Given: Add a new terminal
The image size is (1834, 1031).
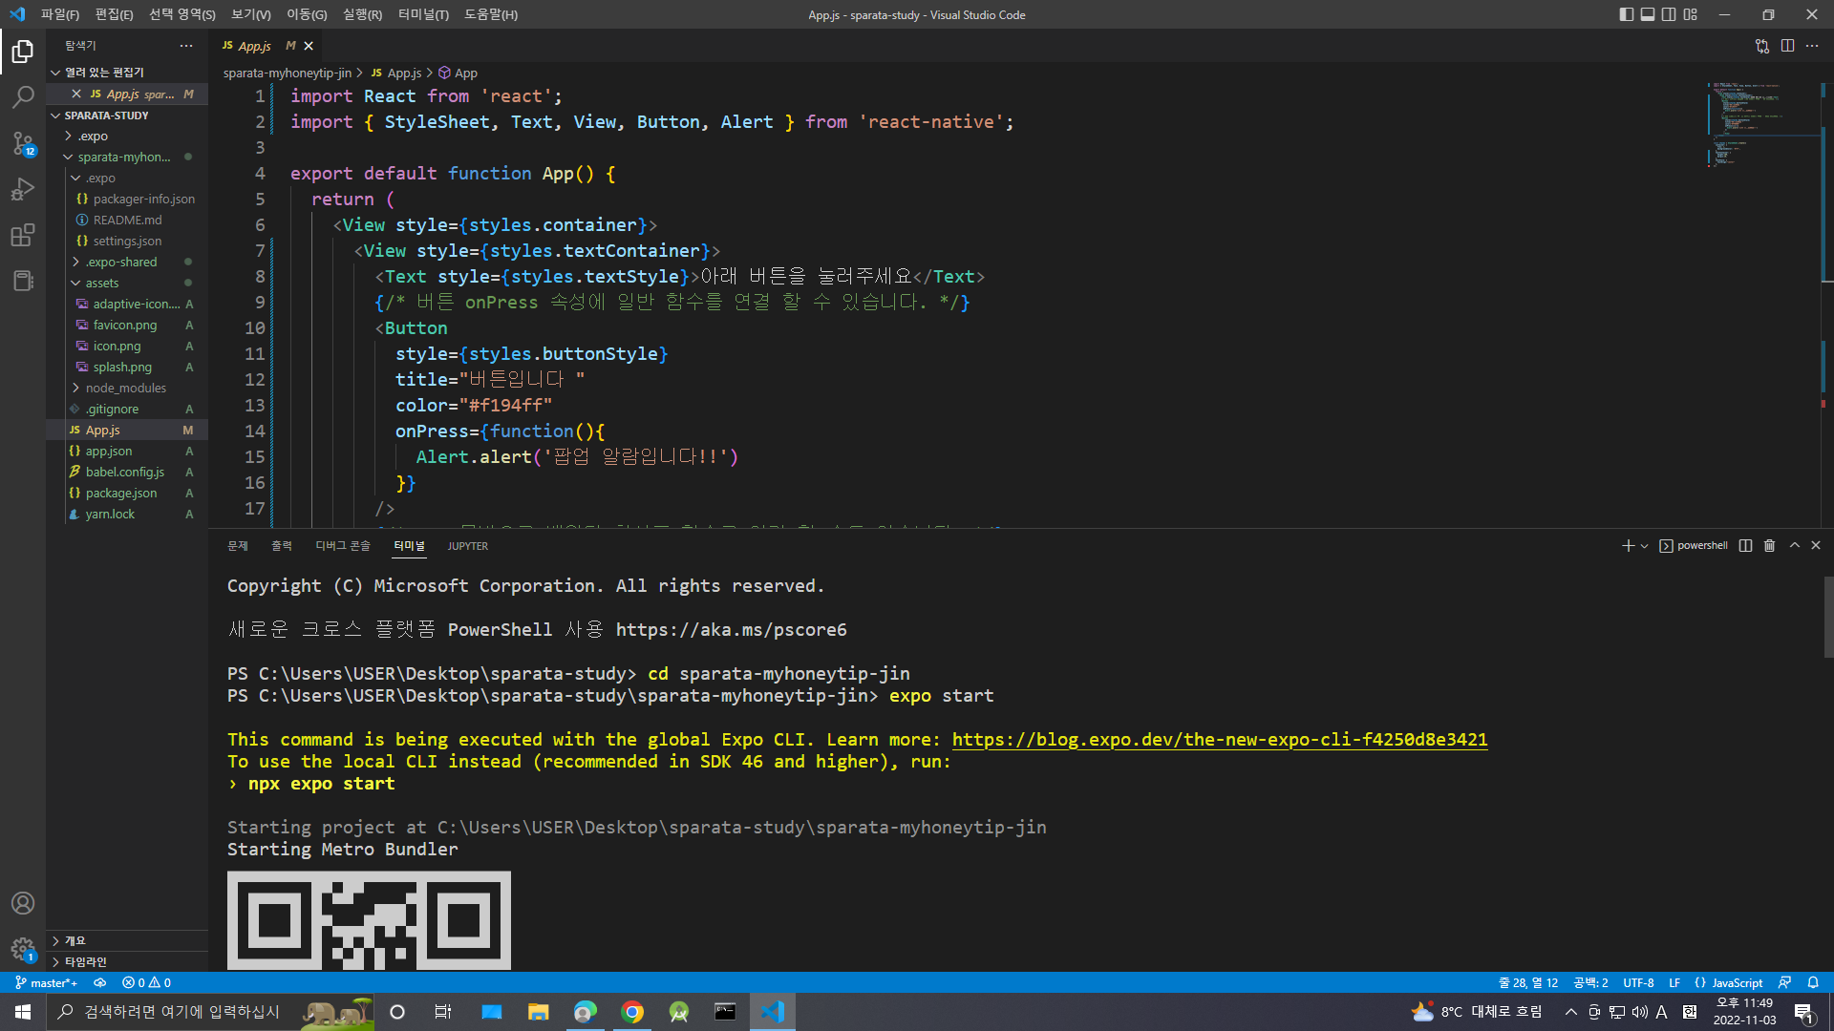Looking at the screenshot, I should pos(1628,546).
